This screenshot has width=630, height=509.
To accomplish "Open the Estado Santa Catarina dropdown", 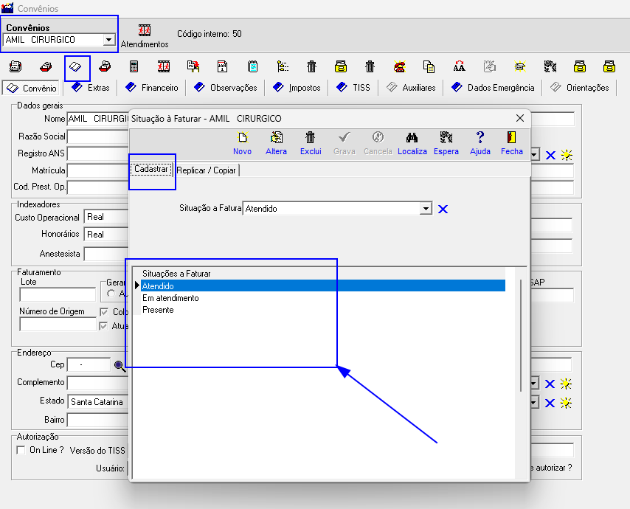I will 534,403.
